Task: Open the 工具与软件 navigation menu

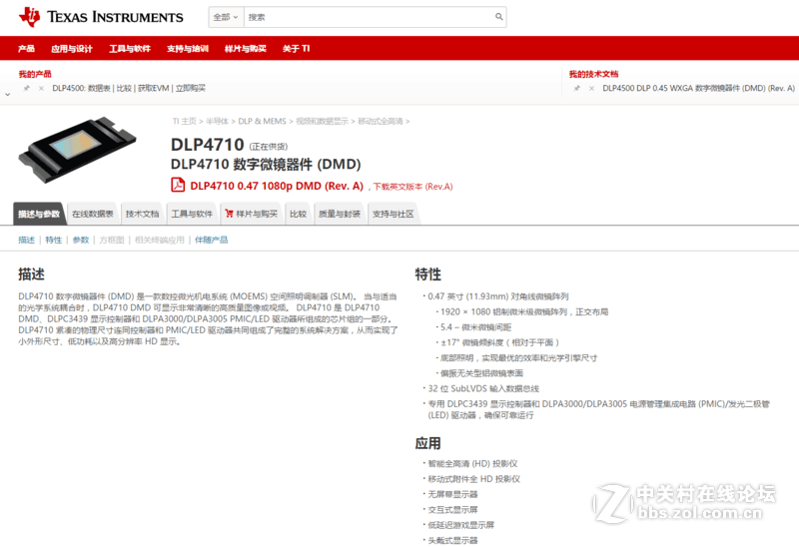Action: [130, 49]
